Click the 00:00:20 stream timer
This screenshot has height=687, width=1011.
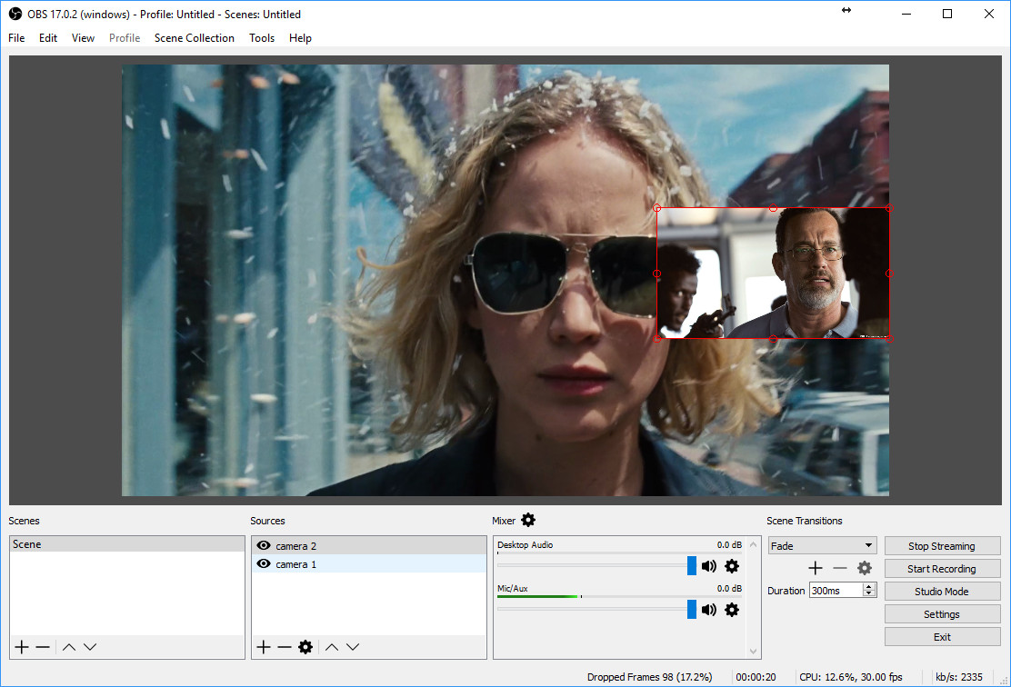tap(756, 677)
